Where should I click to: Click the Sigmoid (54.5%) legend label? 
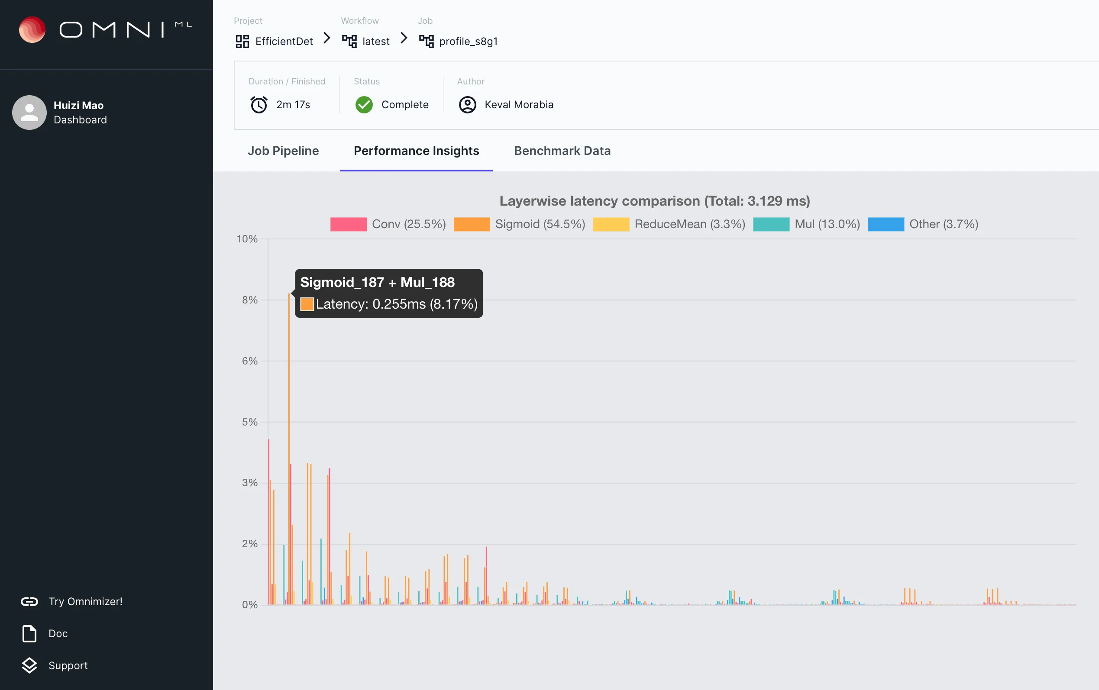coord(540,224)
